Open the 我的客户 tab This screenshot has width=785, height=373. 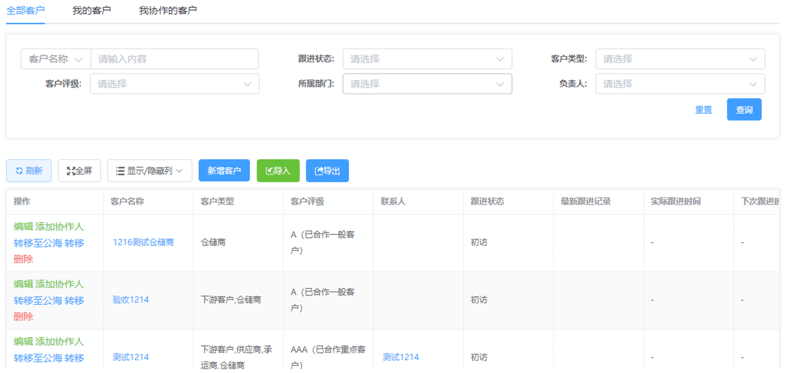click(91, 11)
